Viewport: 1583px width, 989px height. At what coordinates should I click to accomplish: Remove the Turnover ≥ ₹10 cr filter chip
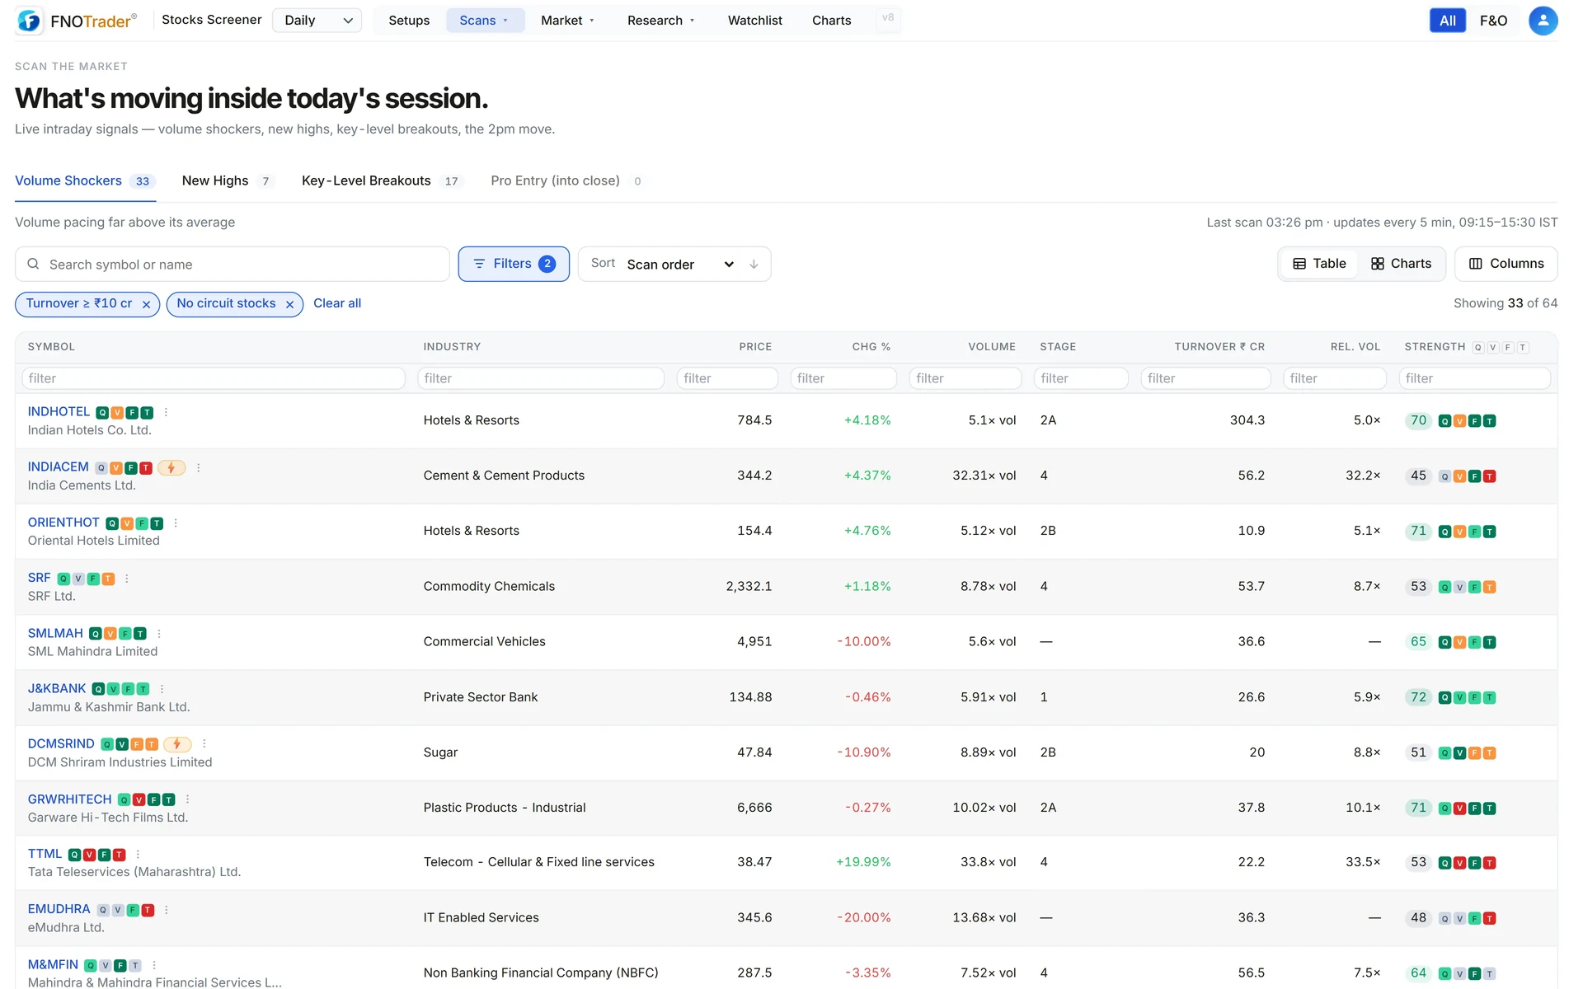(146, 304)
